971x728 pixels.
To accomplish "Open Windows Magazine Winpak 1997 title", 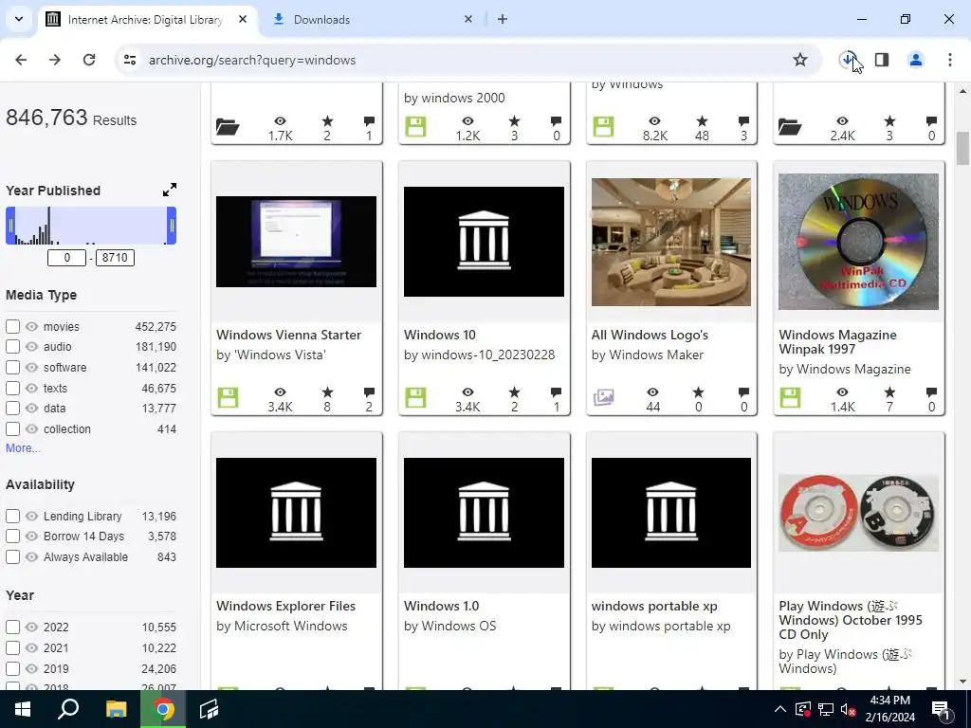I will pyautogui.click(x=838, y=341).
